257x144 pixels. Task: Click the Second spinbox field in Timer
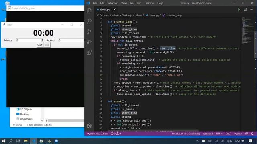[71, 40]
